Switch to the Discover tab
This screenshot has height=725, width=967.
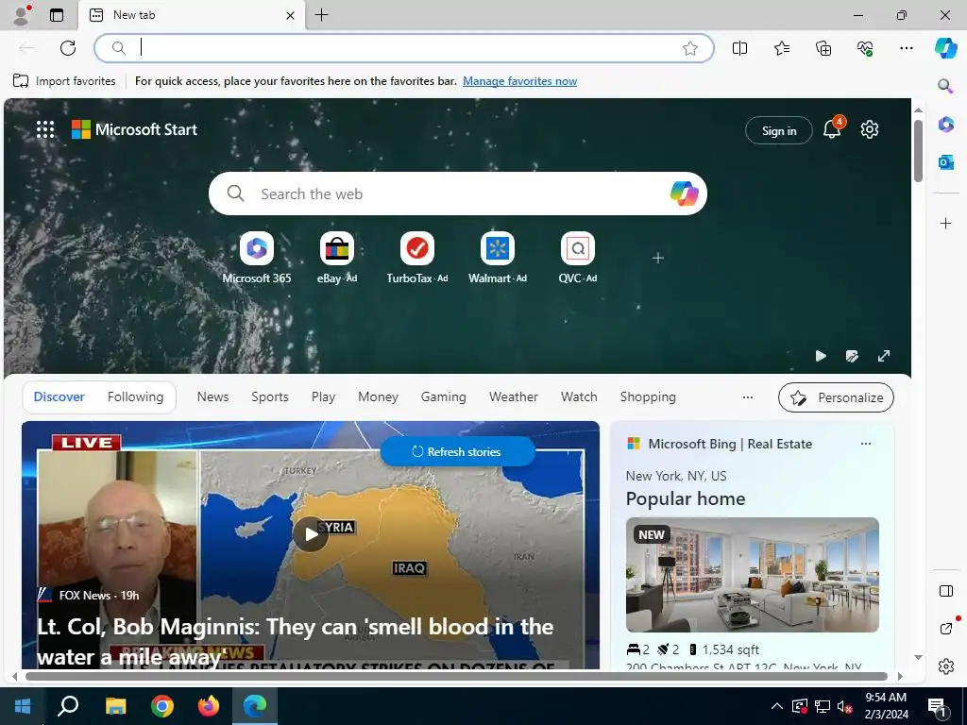pyautogui.click(x=59, y=397)
